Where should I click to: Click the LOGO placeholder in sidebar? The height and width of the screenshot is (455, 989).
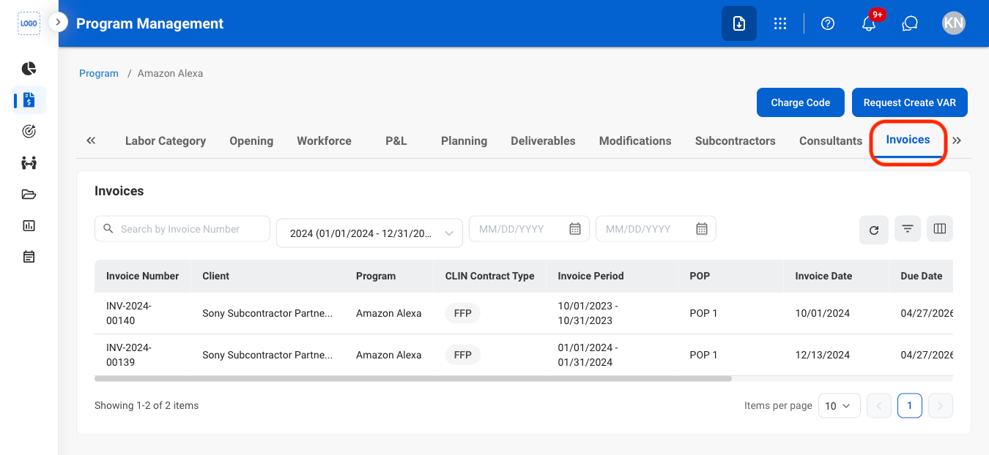[x=29, y=23]
